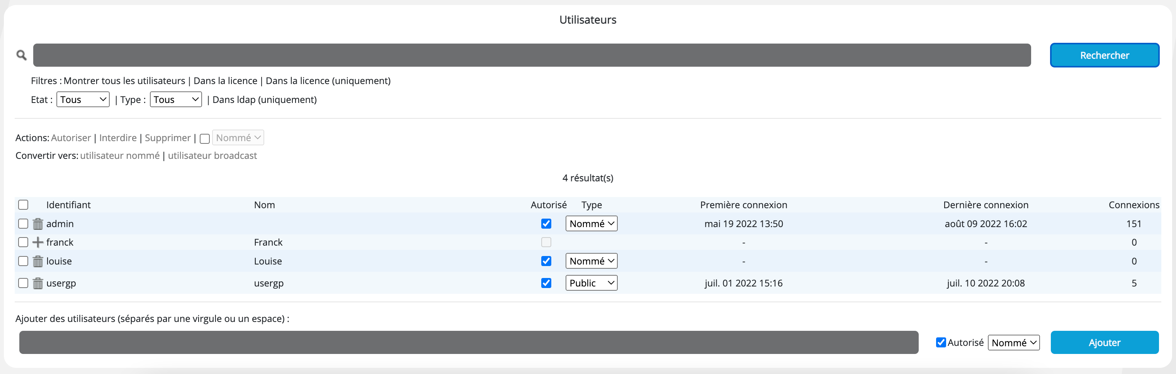Click 'Dans ldap (uniquement)' filter link
1176x374 pixels.
coord(264,99)
